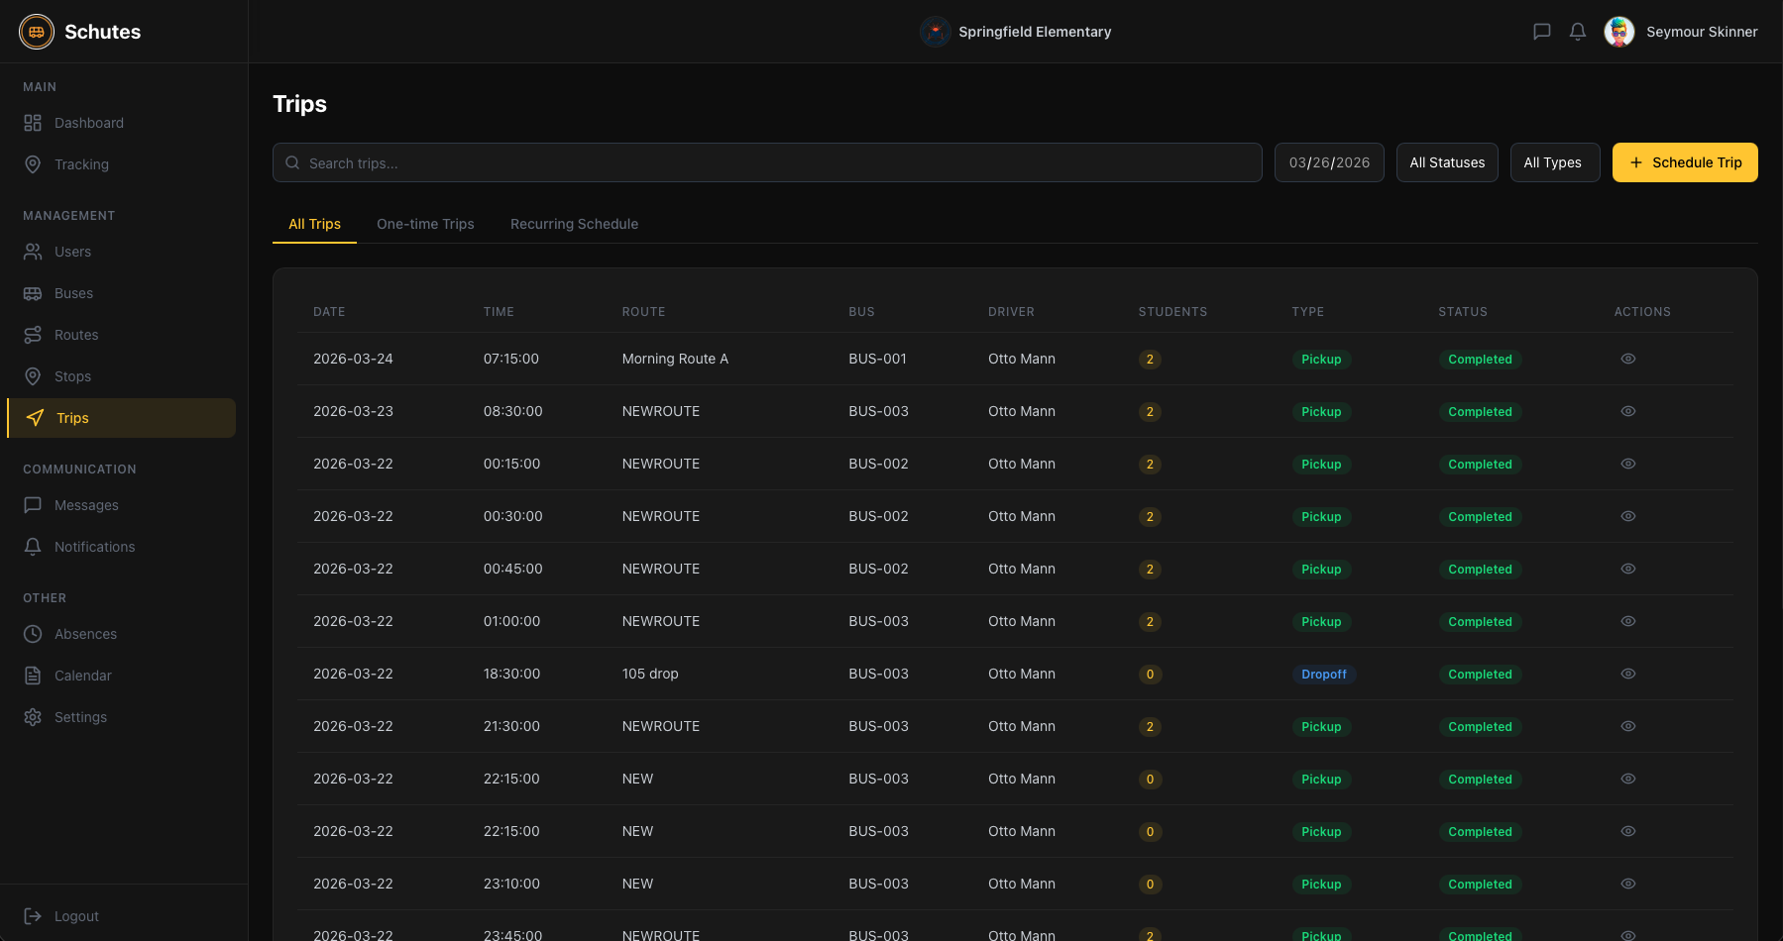This screenshot has height=941, width=1783.
Task: Focus the Search trips input field
Action: (x=773, y=162)
